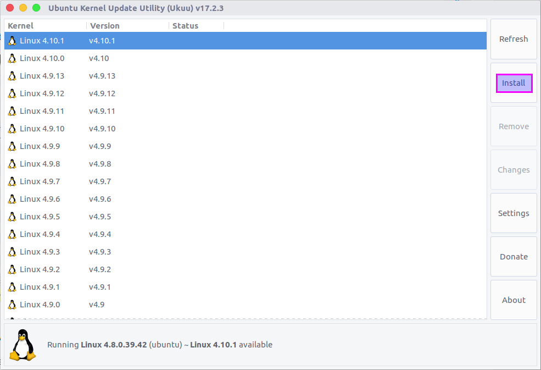The width and height of the screenshot is (541, 370).
Task: Click penguin icon beside Linux 4.9.10
Action: click(x=12, y=129)
